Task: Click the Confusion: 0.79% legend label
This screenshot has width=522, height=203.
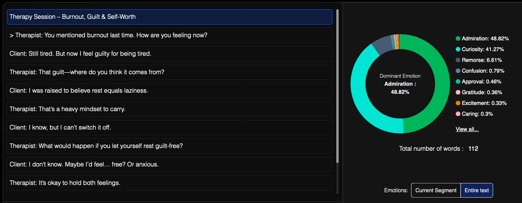Action: (x=483, y=71)
